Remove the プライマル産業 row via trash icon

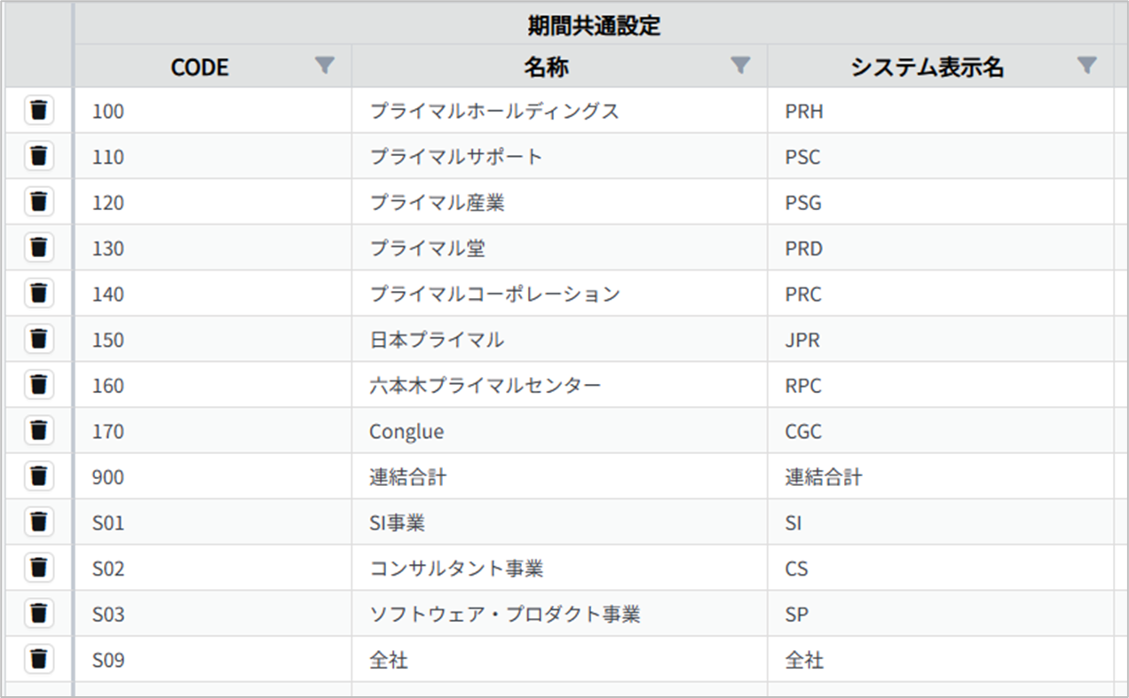coord(38,202)
